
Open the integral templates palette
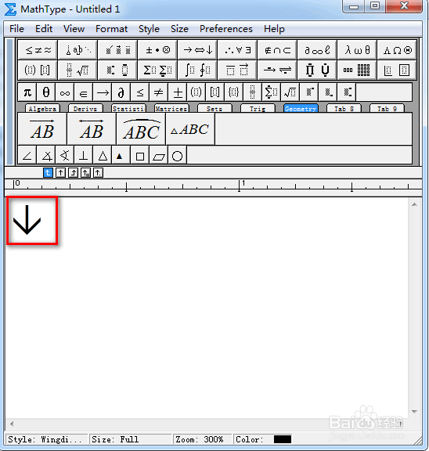pyautogui.click(x=197, y=70)
